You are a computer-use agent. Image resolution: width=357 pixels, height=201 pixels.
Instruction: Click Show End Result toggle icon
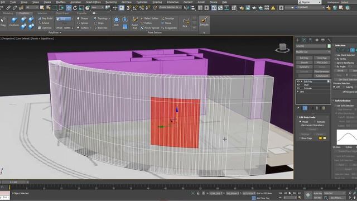(x=305, y=108)
